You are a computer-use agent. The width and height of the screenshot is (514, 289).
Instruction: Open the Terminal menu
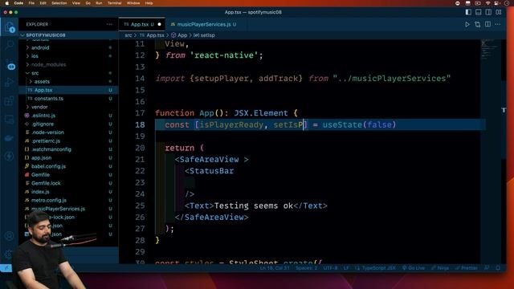pyautogui.click(x=114, y=3)
